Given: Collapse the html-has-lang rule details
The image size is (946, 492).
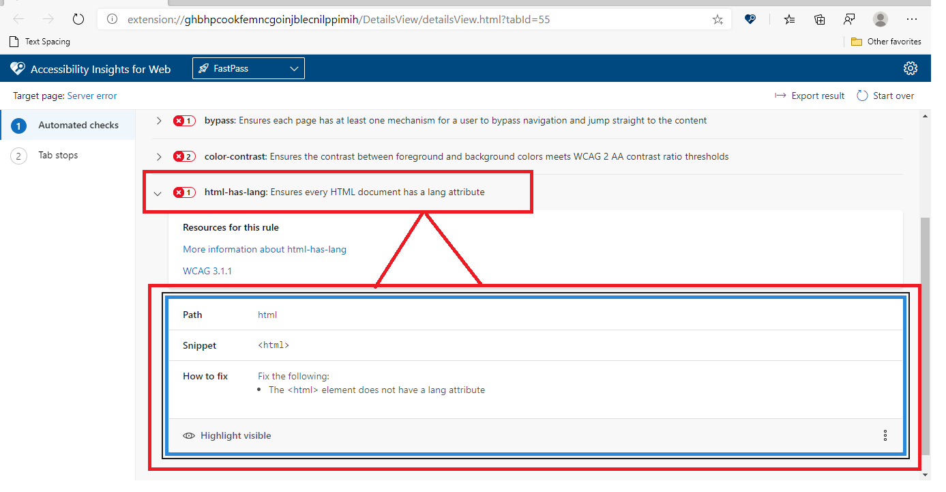Looking at the screenshot, I should (x=158, y=192).
